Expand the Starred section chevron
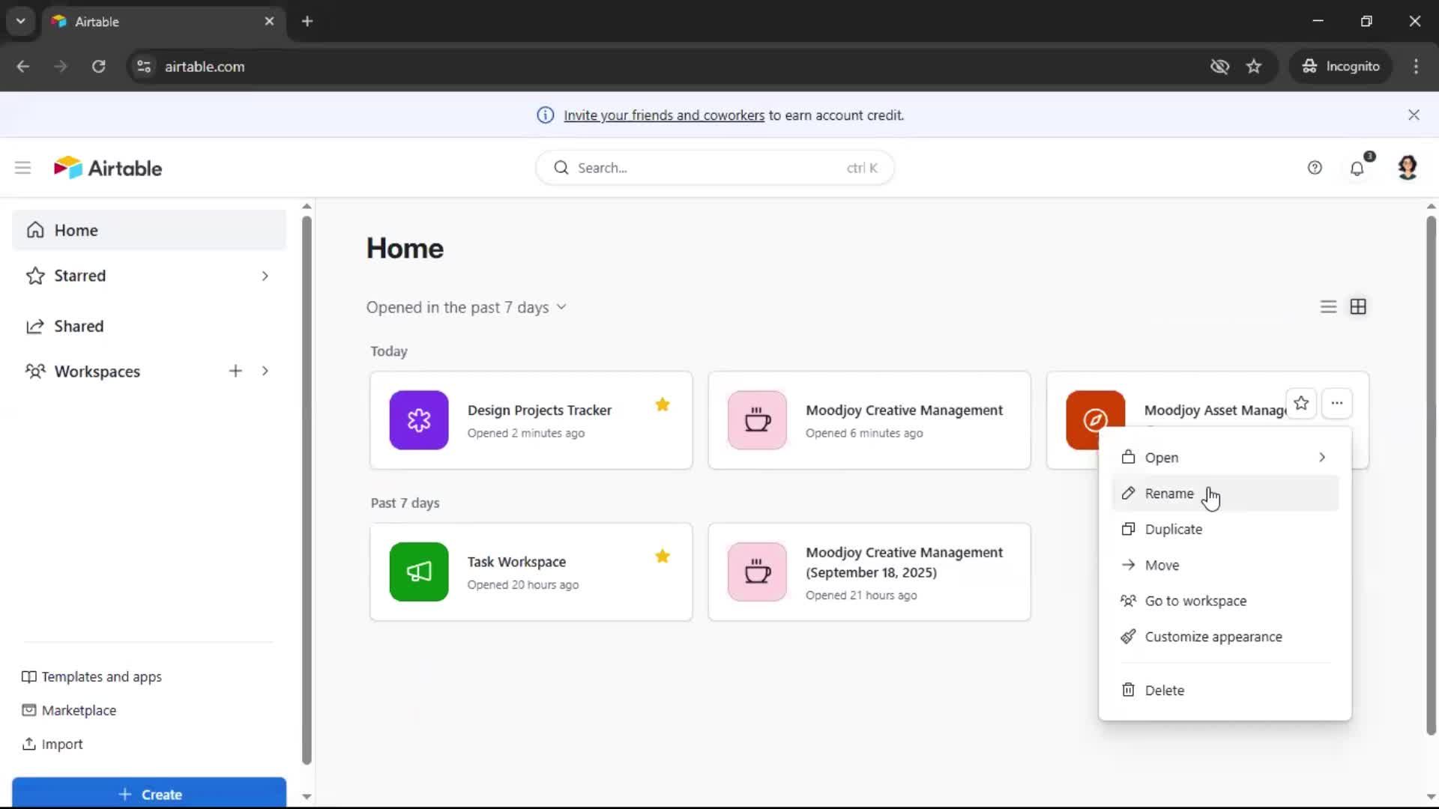 pos(265,276)
